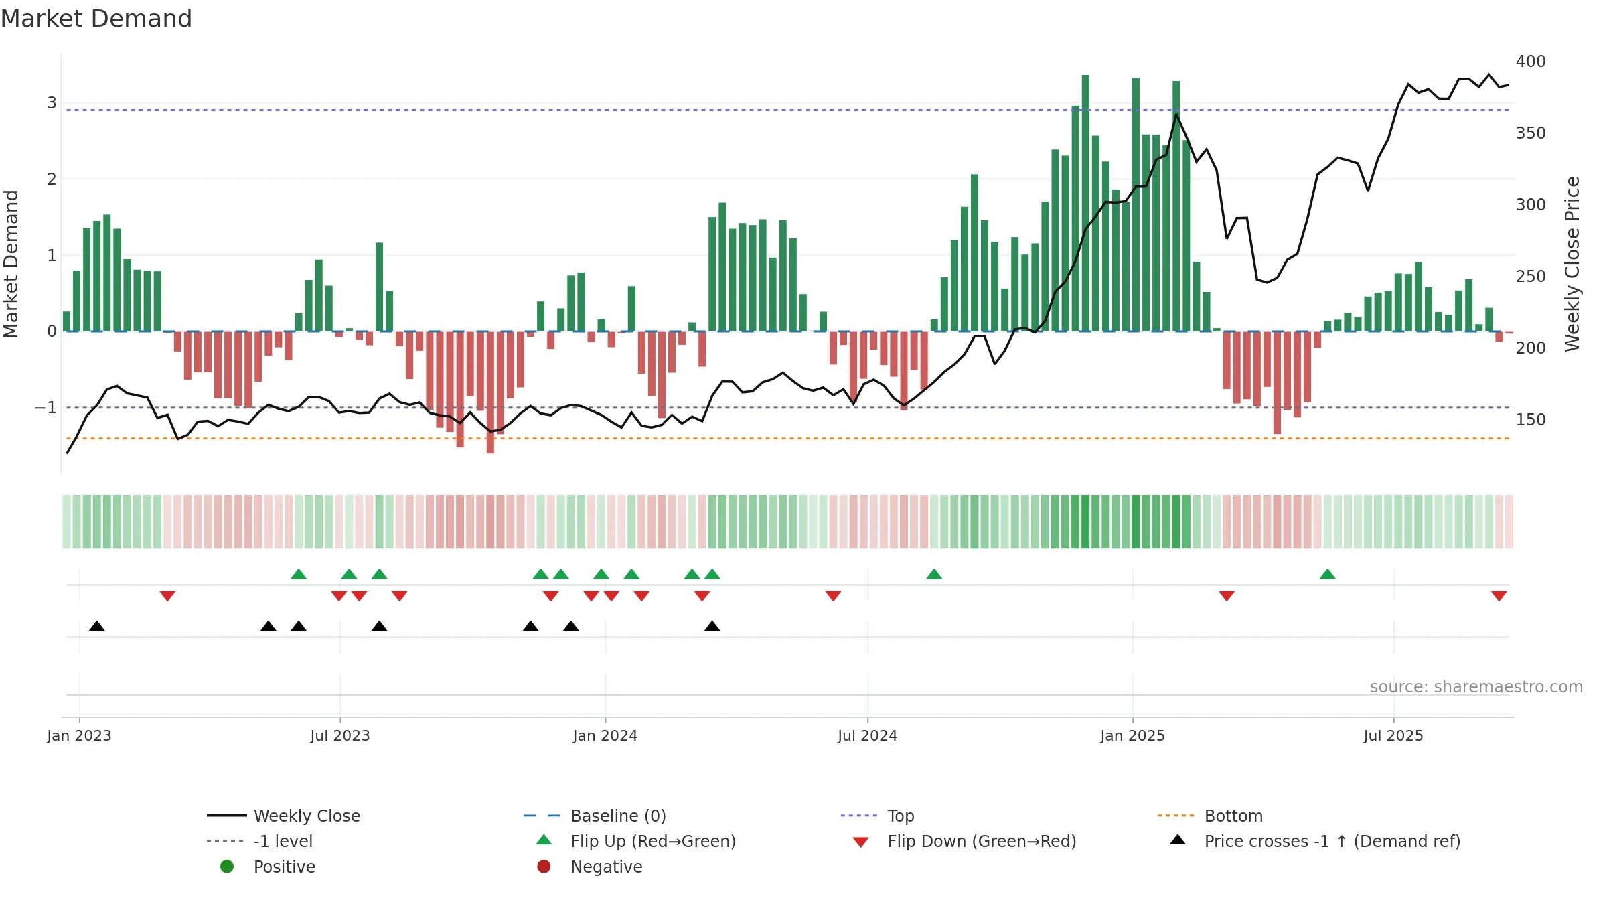Click the last red flip-down marker near Sep 2025

[x=1499, y=596]
